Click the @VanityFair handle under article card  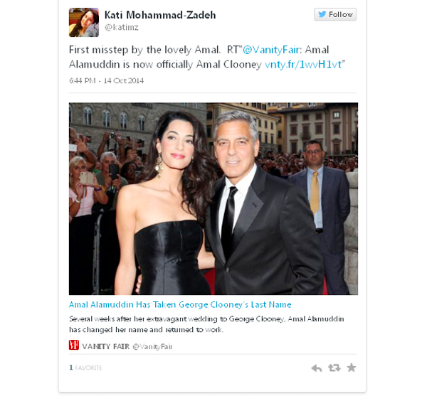tap(152, 346)
